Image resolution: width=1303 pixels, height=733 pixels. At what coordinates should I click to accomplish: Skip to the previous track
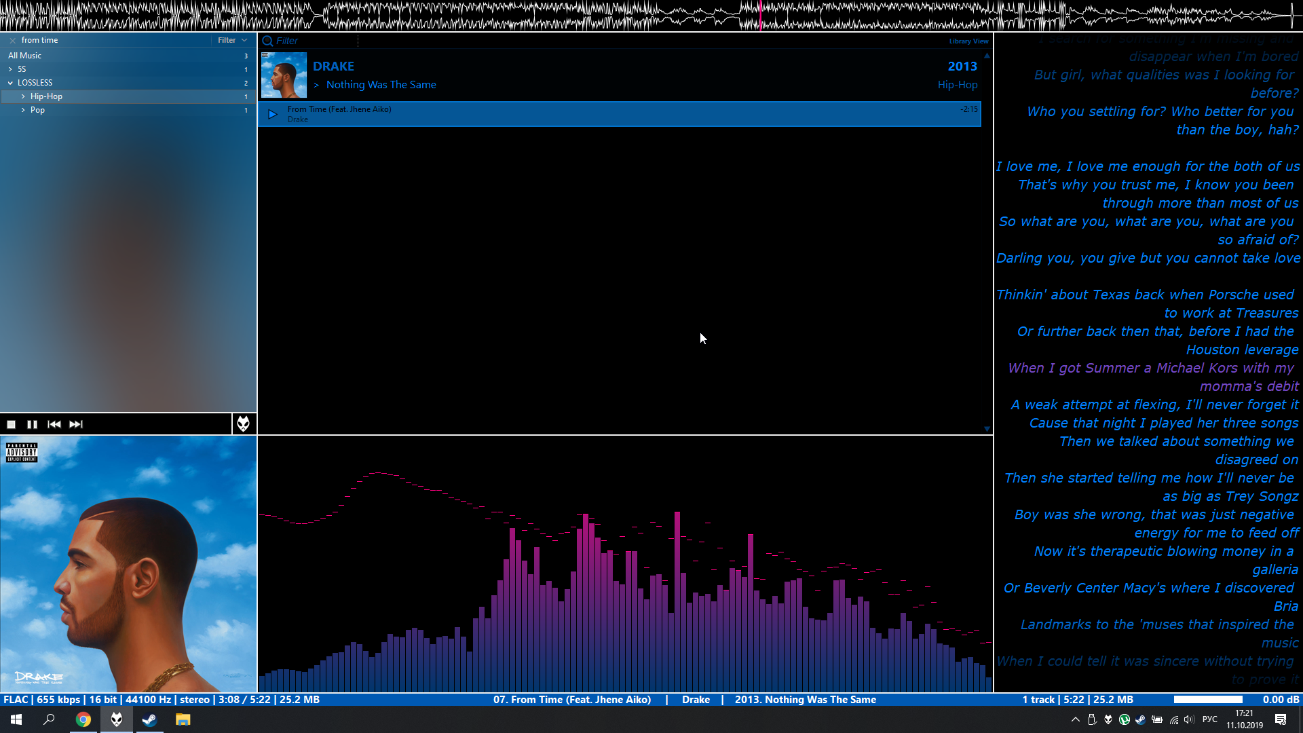[x=54, y=424]
